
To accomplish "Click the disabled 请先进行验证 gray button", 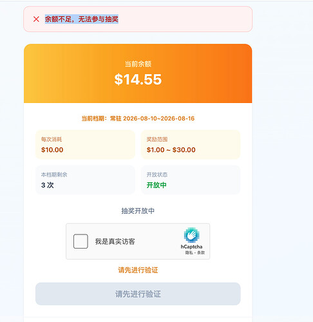I will (x=138, y=294).
